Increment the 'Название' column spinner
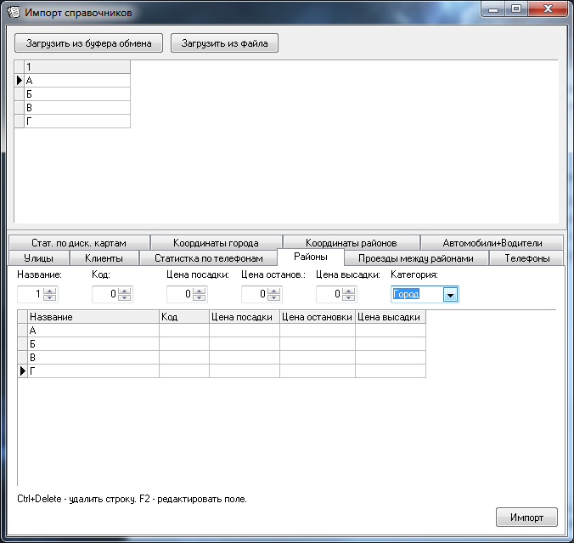This screenshot has height=543, width=574. tap(50, 291)
